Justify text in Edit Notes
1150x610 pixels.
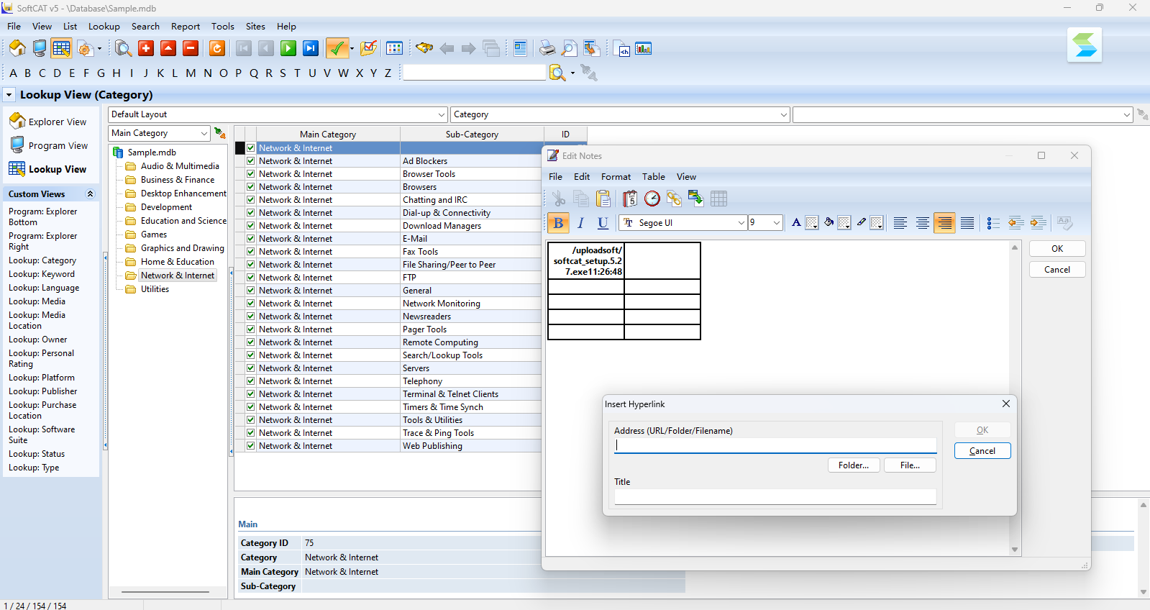(x=967, y=223)
